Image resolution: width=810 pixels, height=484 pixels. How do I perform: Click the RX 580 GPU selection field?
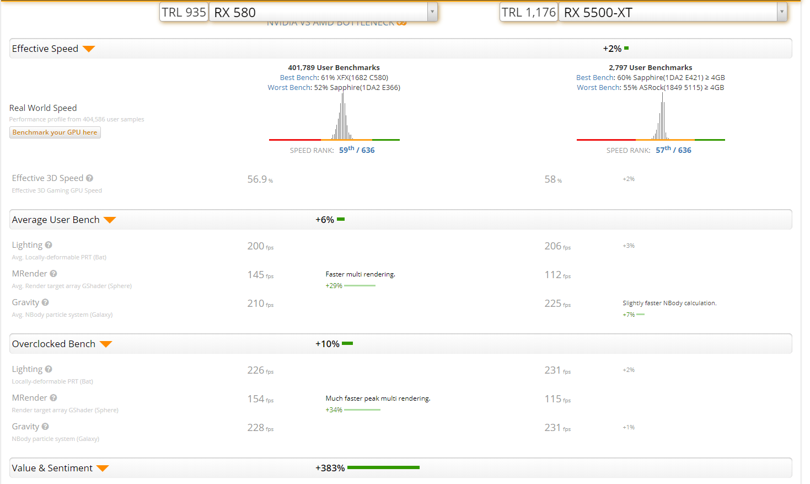[323, 12]
